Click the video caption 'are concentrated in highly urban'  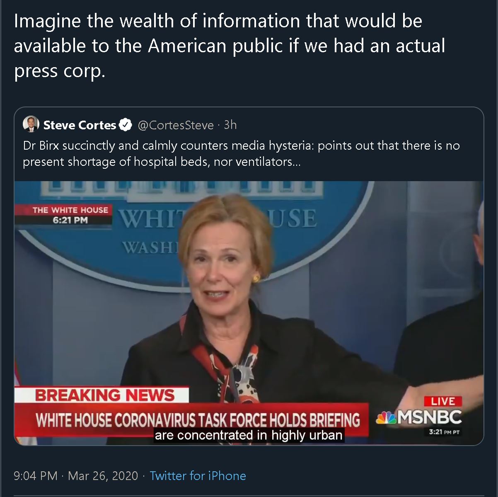click(x=249, y=435)
